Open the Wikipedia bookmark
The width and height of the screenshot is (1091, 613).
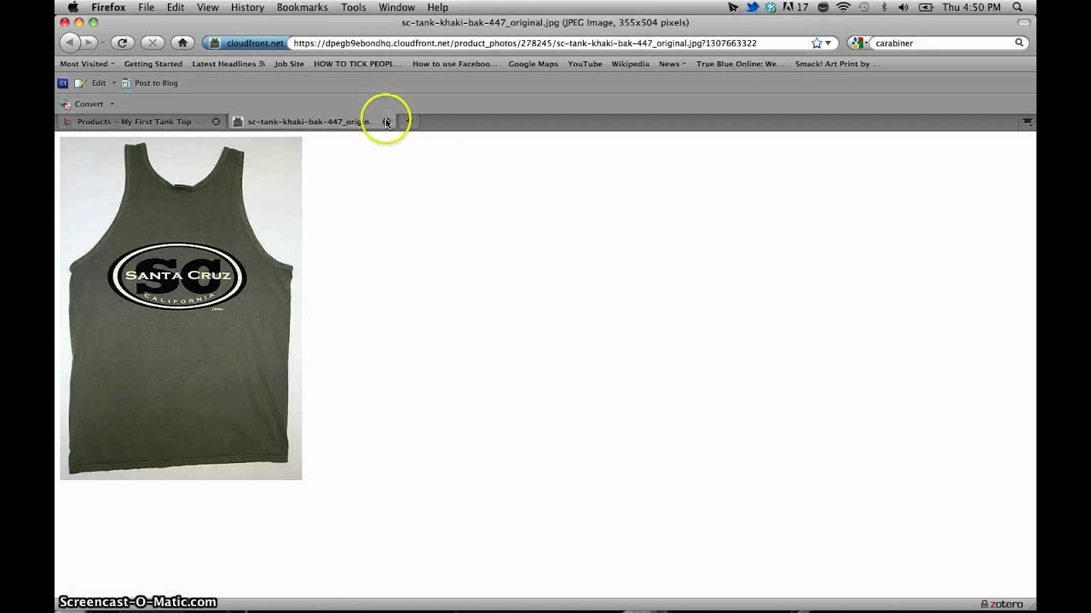(630, 64)
